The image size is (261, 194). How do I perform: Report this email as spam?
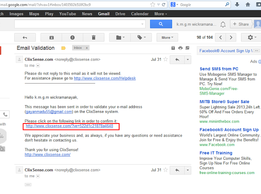[73, 37]
